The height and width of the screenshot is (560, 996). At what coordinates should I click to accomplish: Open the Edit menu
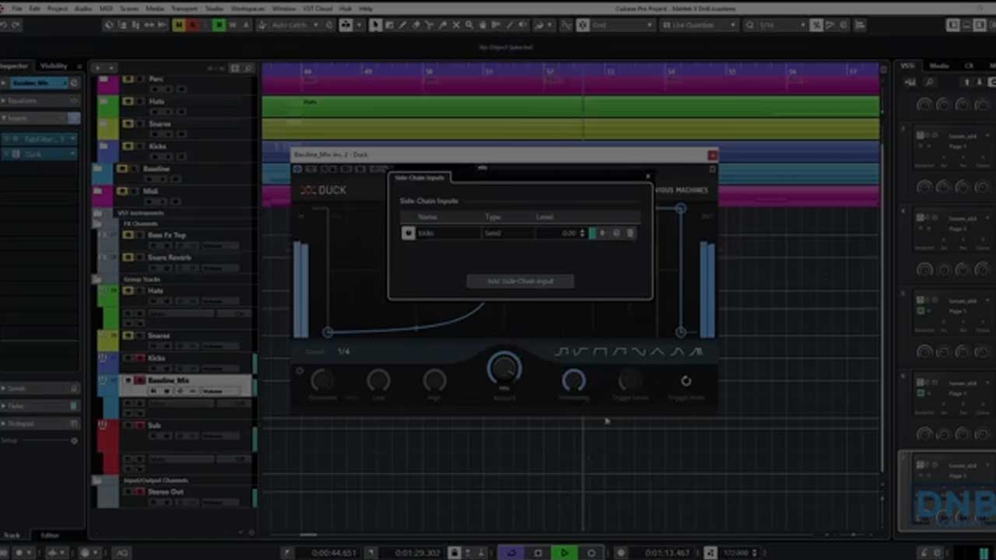tap(35, 9)
